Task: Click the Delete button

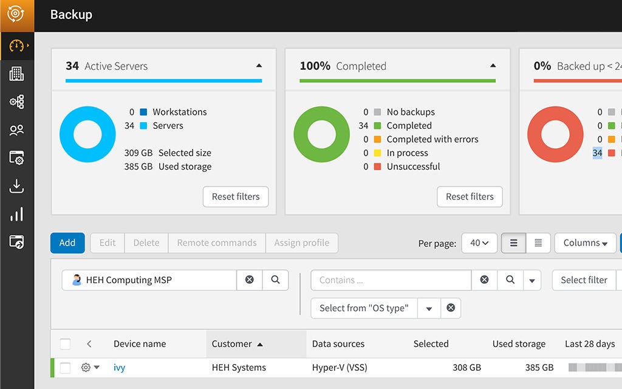Action: pyautogui.click(x=146, y=243)
